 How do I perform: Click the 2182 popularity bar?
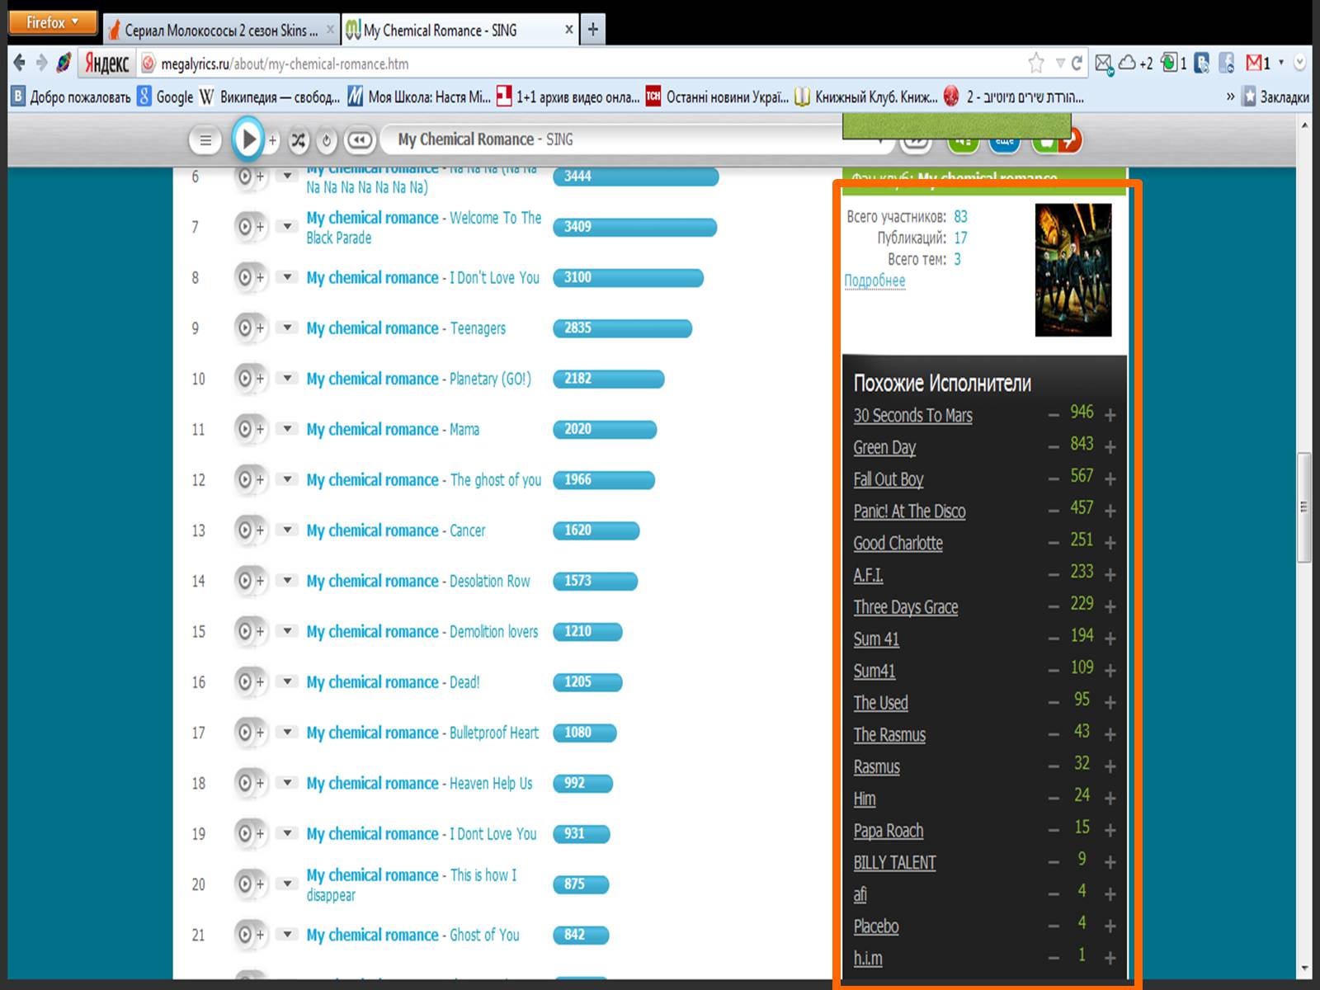tap(608, 379)
